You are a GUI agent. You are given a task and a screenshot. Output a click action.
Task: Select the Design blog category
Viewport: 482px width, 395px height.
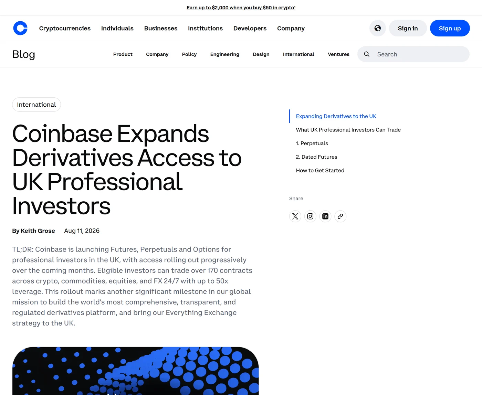pos(261,54)
